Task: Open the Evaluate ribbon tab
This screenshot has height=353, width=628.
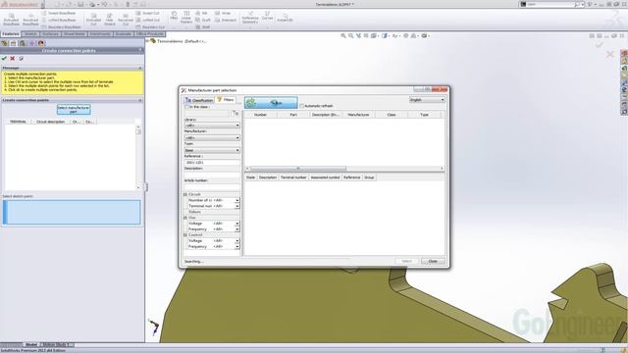Action: 124,34
